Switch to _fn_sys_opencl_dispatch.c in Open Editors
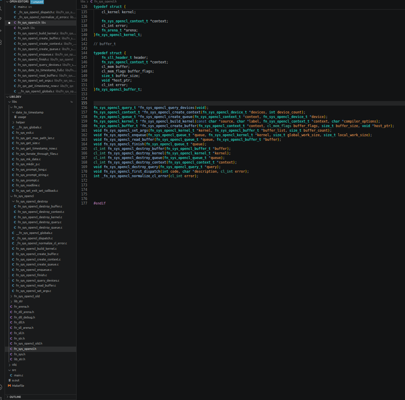 [36, 12]
